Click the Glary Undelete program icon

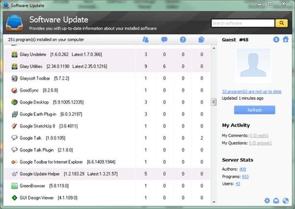(14, 55)
